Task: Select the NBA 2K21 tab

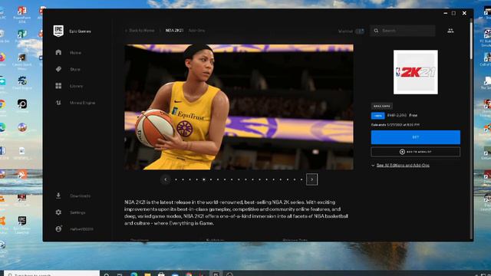Action: click(174, 31)
